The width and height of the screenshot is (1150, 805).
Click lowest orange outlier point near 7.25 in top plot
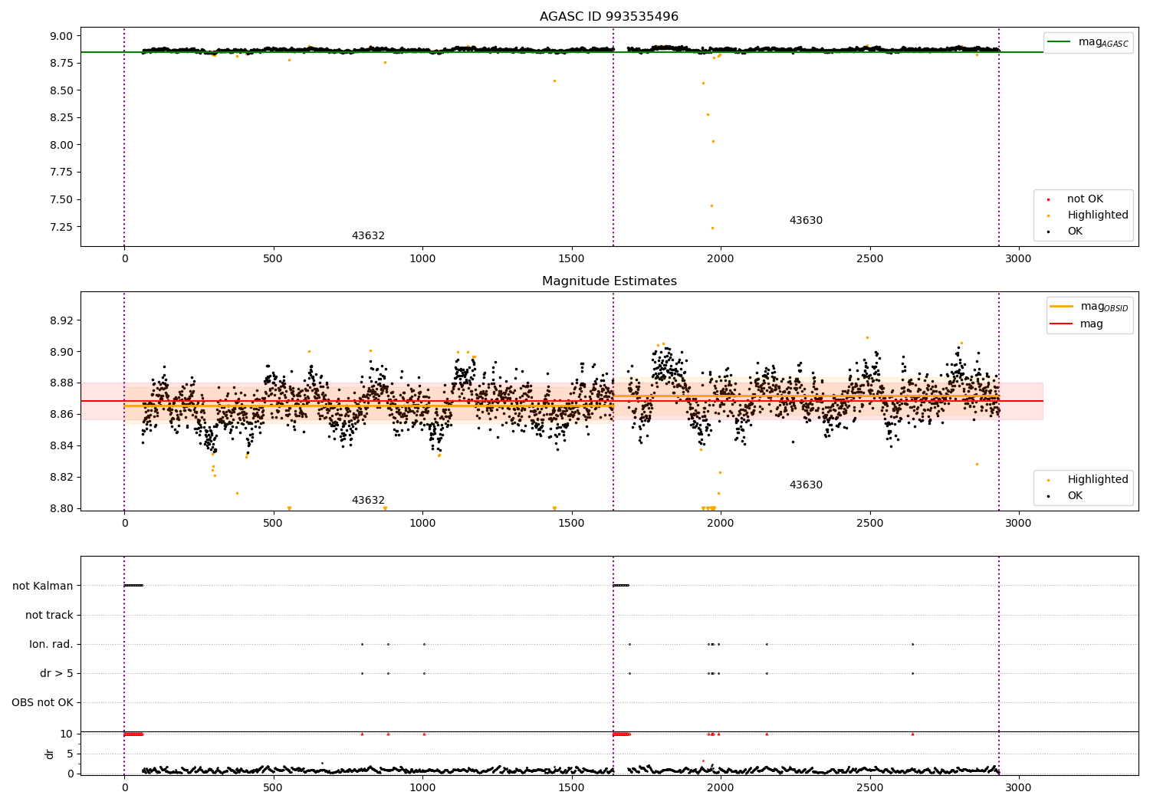[x=712, y=228]
